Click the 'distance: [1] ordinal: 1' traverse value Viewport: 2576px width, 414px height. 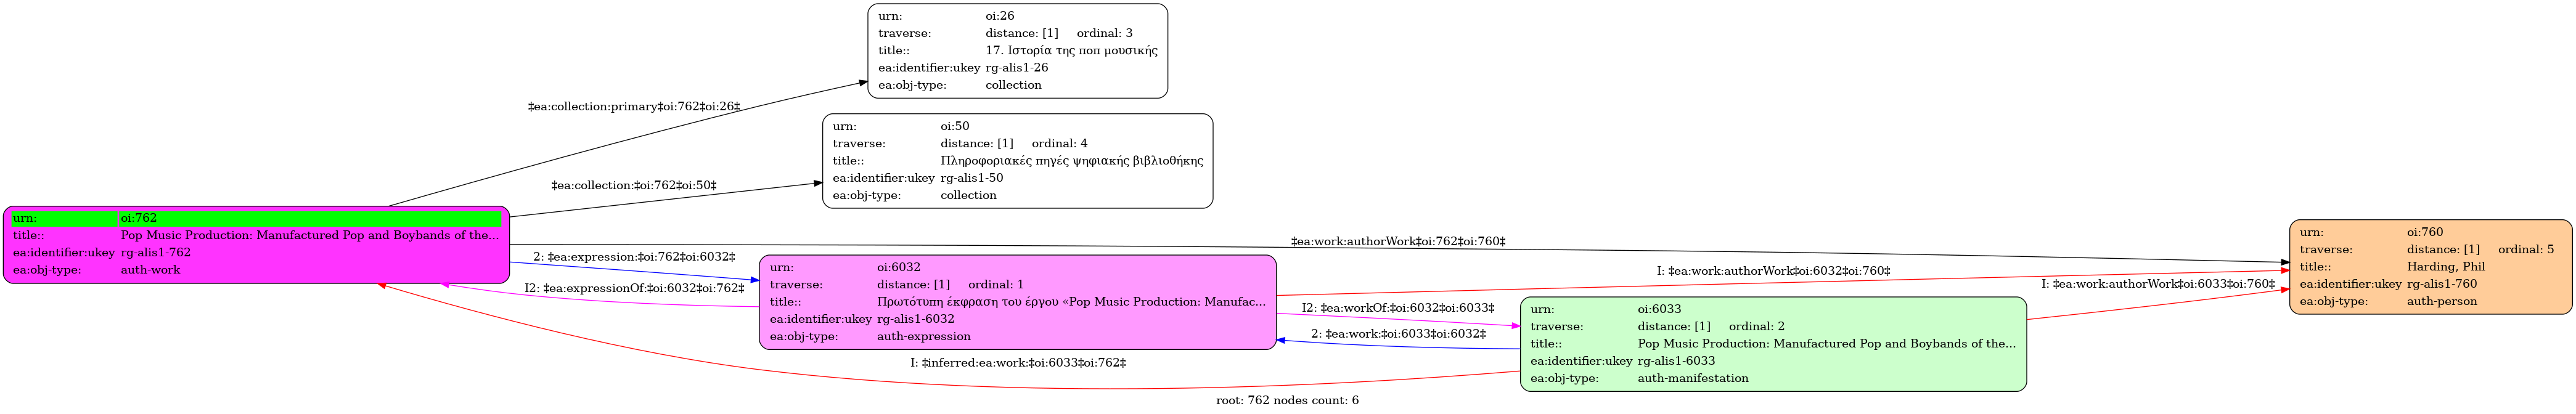[x=951, y=284]
